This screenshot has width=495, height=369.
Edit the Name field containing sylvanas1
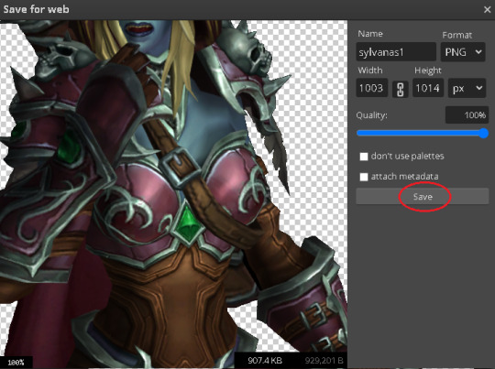[396, 52]
